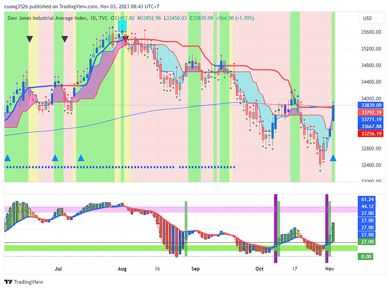Click the blue price label 33839.09

[371, 105]
